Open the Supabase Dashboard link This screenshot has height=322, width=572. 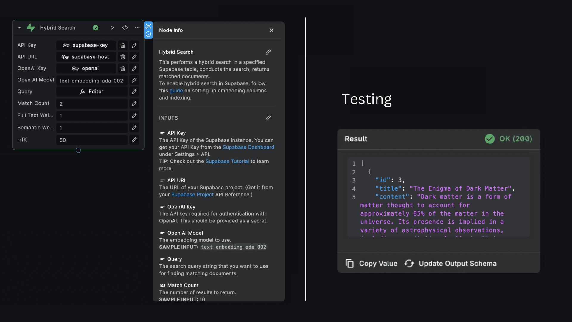pyautogui.click(x=248, y=147)
